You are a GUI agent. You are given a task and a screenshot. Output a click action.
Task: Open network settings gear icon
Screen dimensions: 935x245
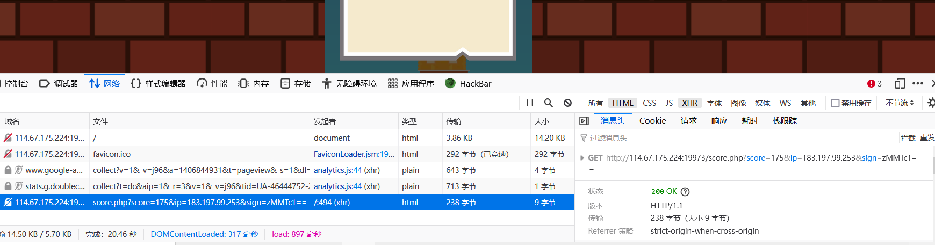tap(931, 103)
